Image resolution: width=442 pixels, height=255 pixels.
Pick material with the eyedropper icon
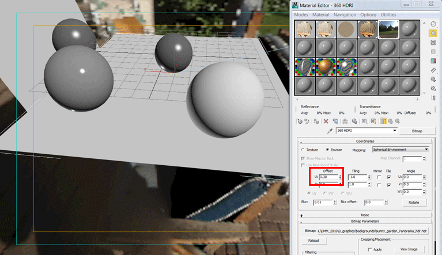(x=330, y=131)
